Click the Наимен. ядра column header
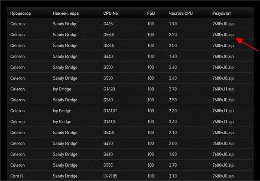This screenshot has height=181, width=260. click(66, 13)
